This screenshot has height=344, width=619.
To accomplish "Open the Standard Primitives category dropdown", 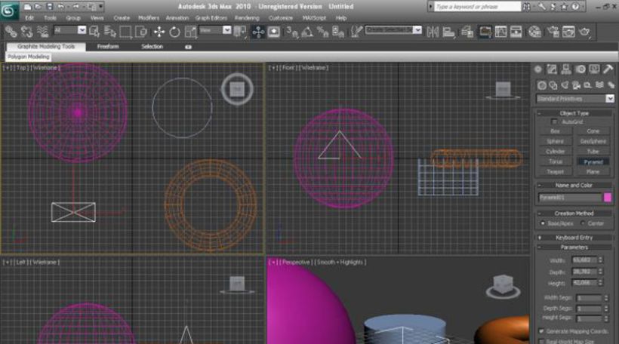I will (x=610, y=98).
